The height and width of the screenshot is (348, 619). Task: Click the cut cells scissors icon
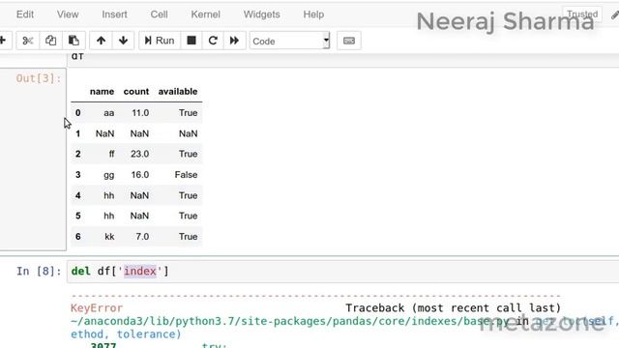(x=28, y=41)
